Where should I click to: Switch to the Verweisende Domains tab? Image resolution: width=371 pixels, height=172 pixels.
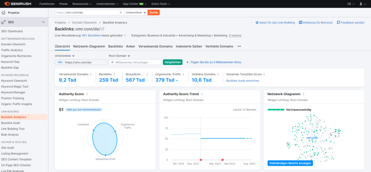155,47
